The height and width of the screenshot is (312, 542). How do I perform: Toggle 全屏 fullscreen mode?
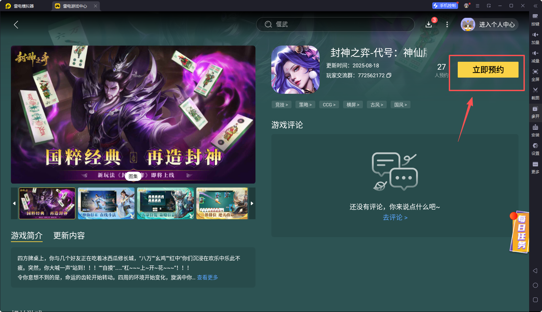point(535,75)
